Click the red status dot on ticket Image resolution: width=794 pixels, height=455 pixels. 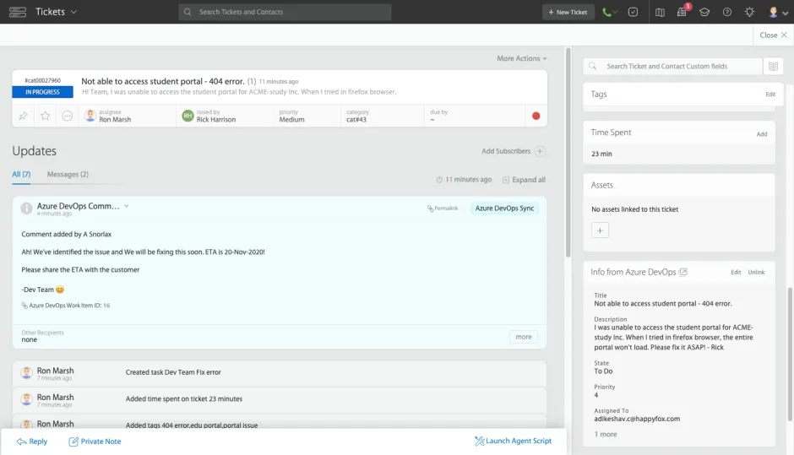(x=536, y=116)
